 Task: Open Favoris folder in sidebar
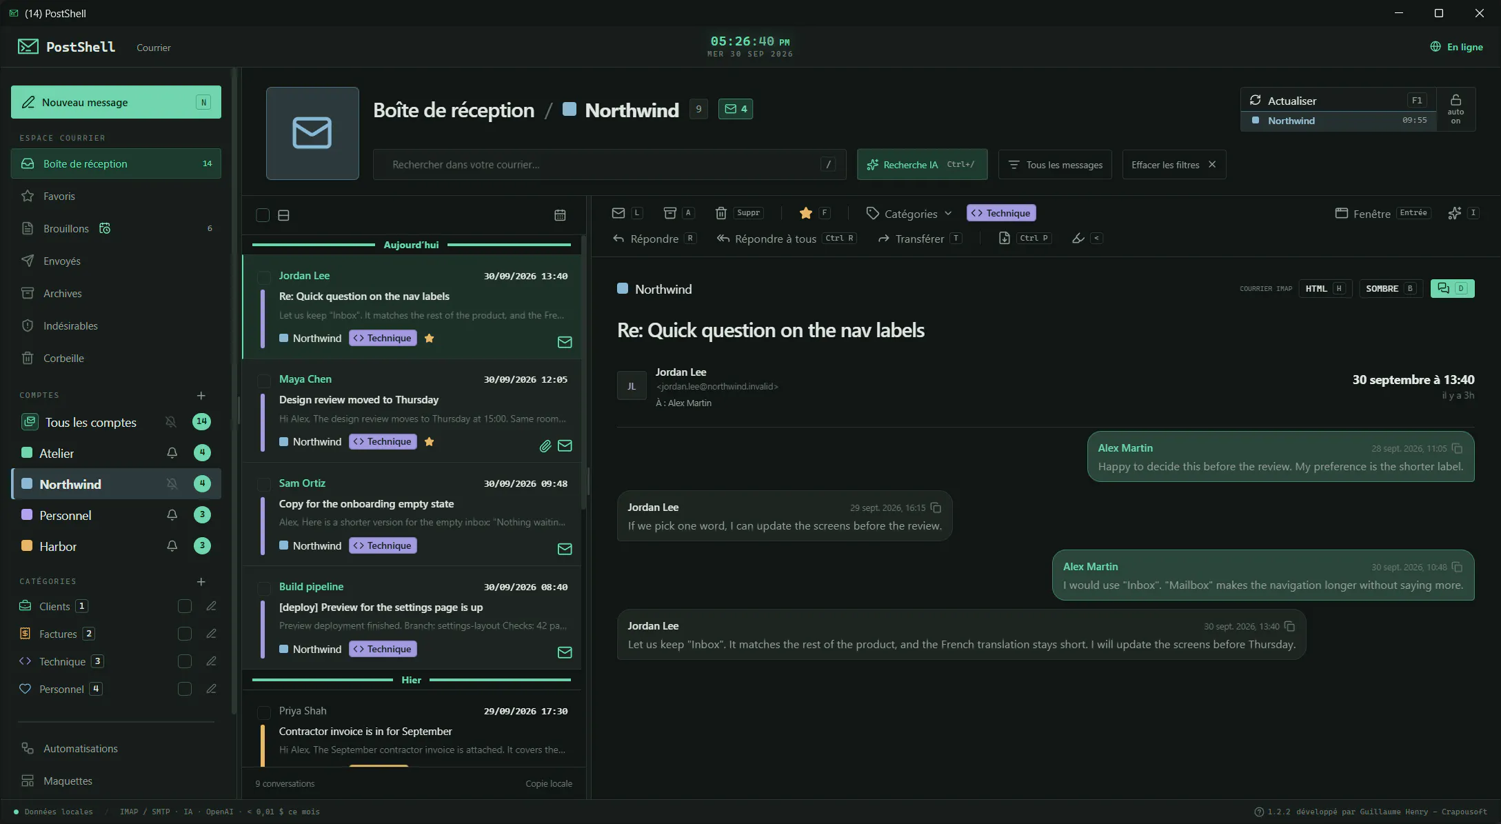(116, 196)
